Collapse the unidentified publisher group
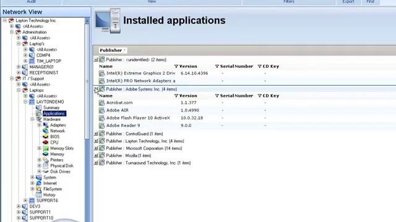 [x=96, y=60]
